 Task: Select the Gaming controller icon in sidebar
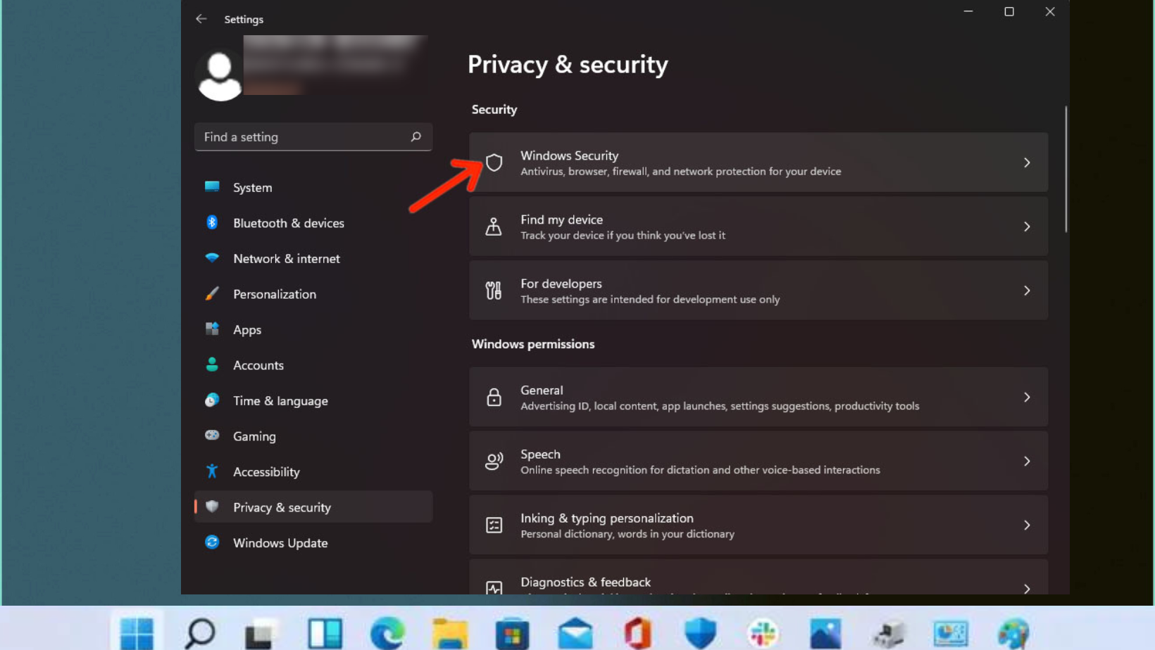pyautogui.click(x=212, y=436)
